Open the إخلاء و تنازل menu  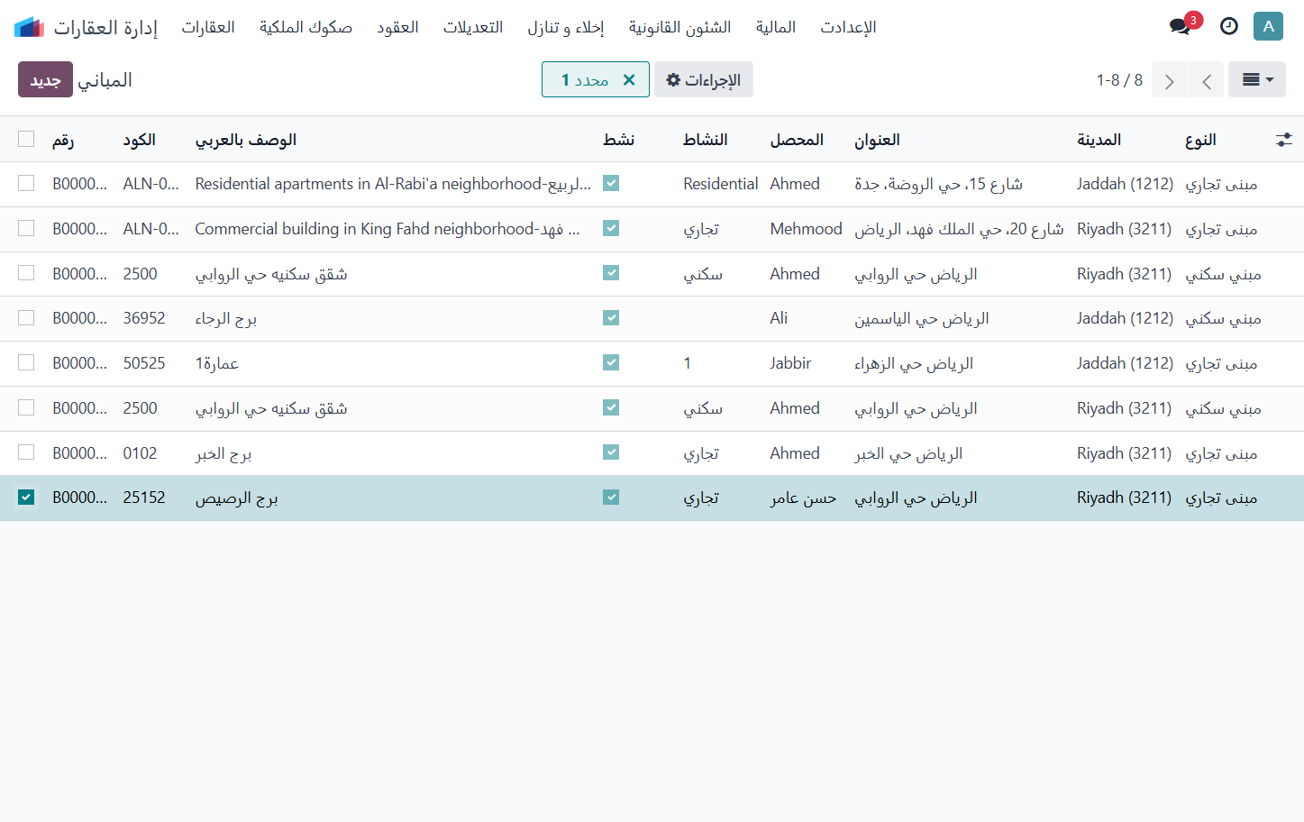point(565,27)
